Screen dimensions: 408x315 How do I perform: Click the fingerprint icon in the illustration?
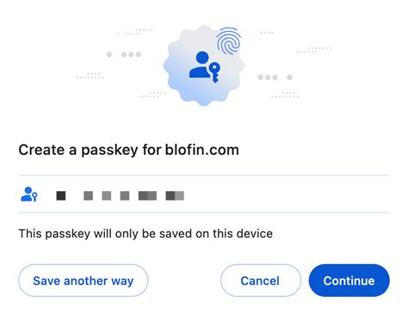[228, 40]
